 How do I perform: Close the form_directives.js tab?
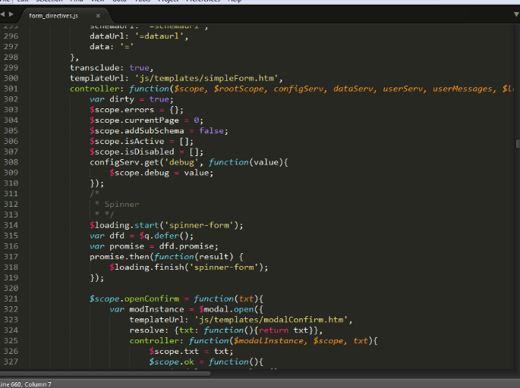[x=98, y=15]
